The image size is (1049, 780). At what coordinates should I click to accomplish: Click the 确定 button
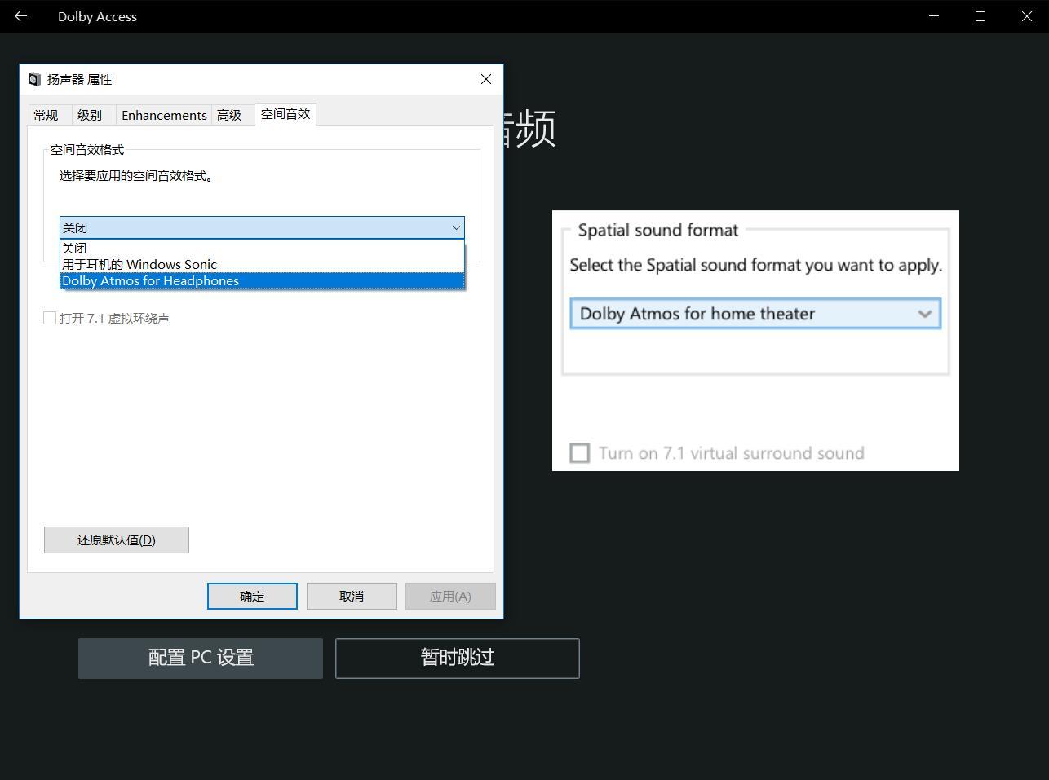click(x=252, y=596)
